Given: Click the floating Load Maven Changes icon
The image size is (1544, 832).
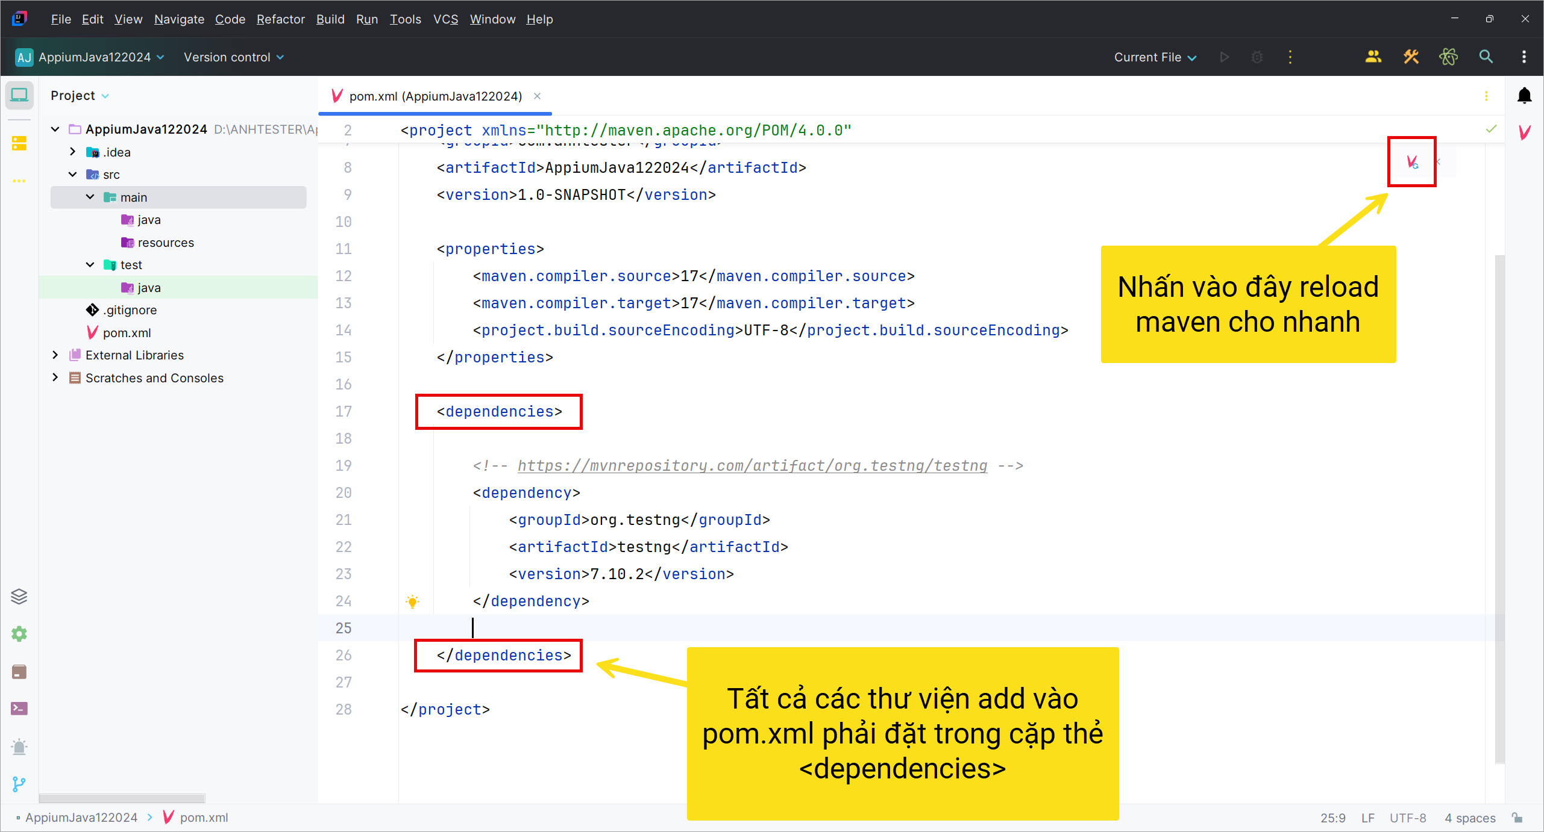Looking at the screenshot, I should (x=1412, y=162).
